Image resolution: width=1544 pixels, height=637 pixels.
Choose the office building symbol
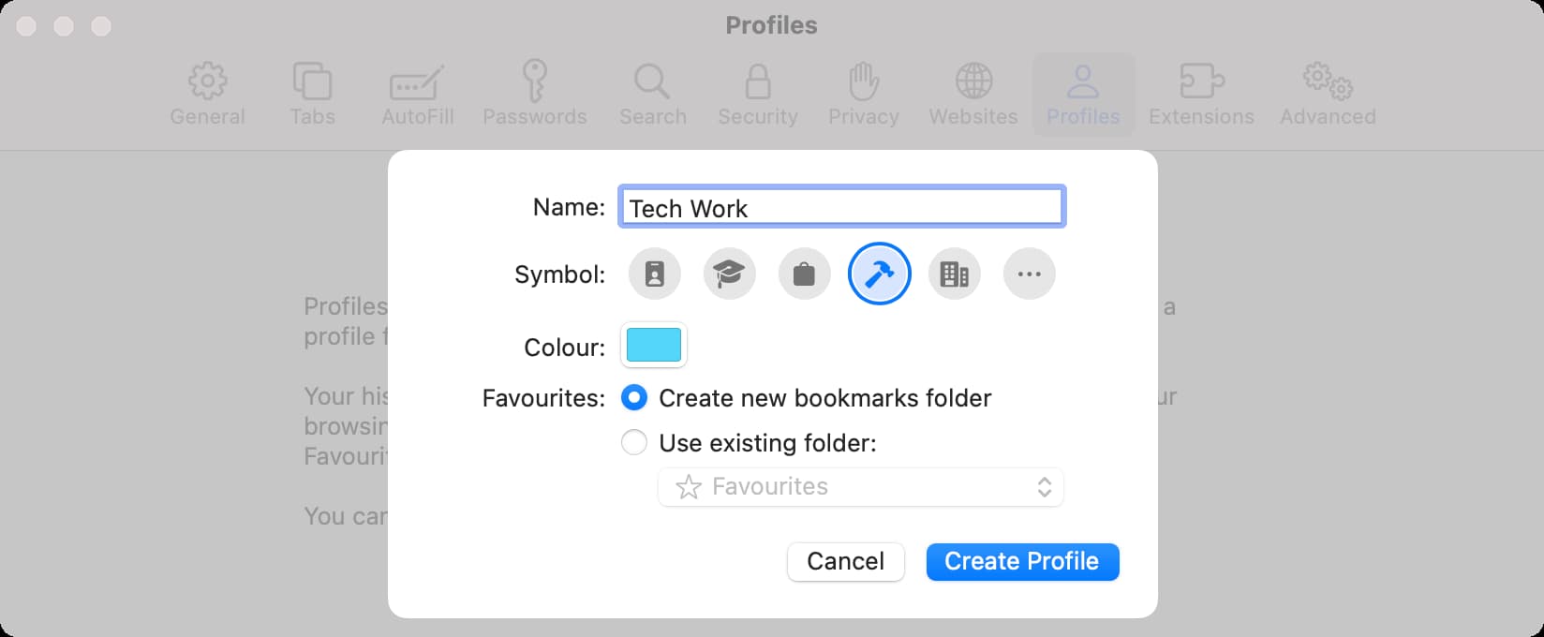(x=954, y=274)
